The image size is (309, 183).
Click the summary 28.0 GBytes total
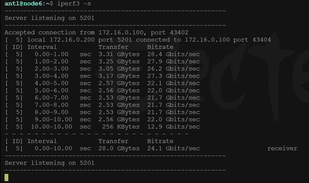point(119,148)
